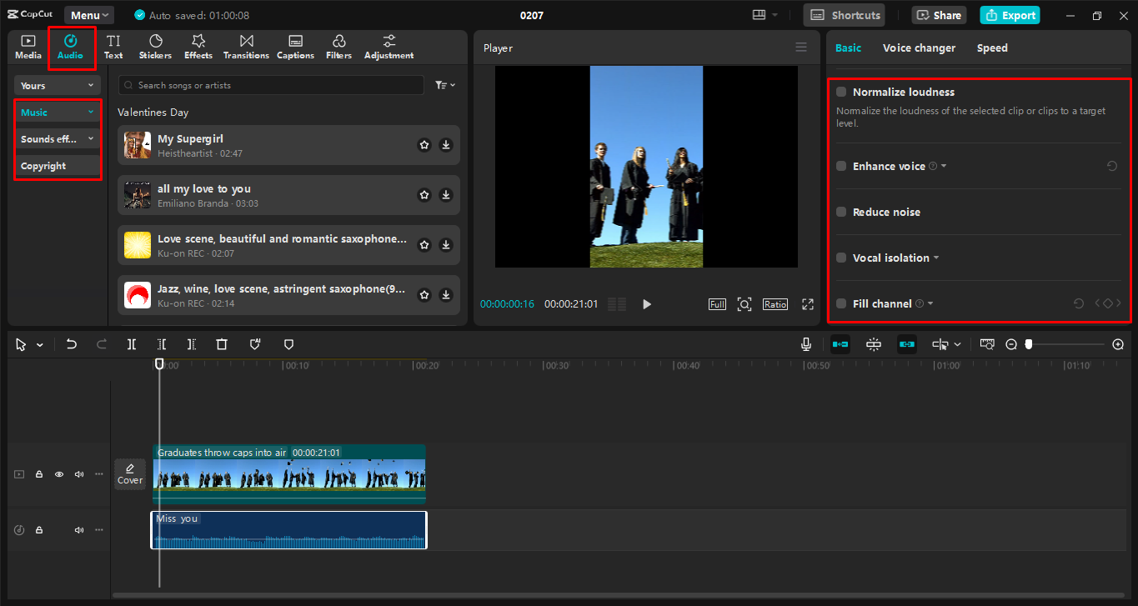Open the Vocal isolation dropdown
The image size is (1138, 606).
tap(937, 258)
